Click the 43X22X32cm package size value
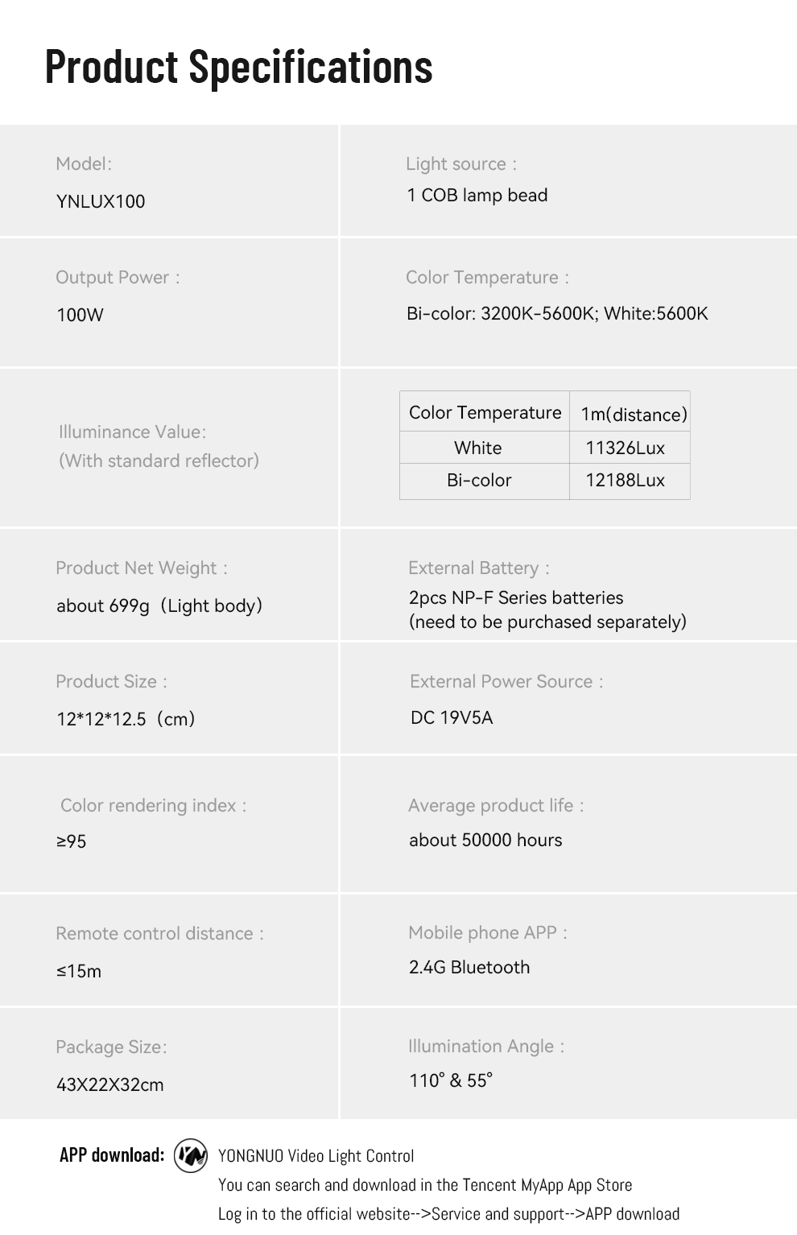797x1235 pixels. pos(109,1085)
